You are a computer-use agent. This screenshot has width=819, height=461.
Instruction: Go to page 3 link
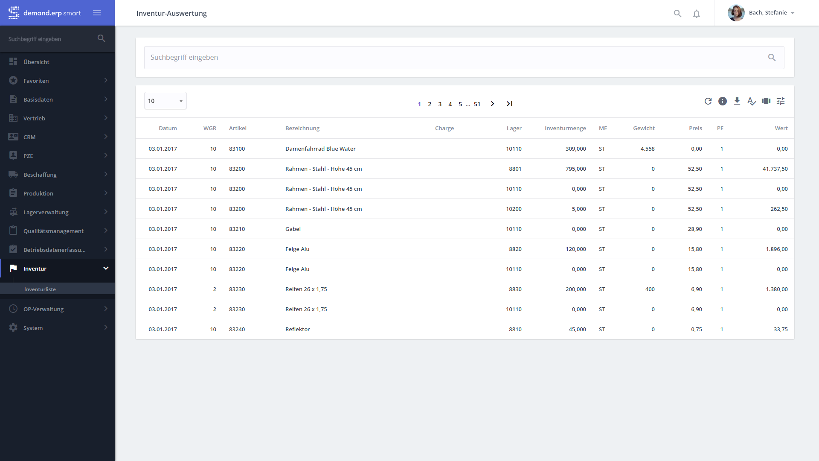click(440, 104)
